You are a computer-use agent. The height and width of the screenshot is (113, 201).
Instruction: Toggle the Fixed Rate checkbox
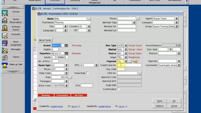(88, 73)
